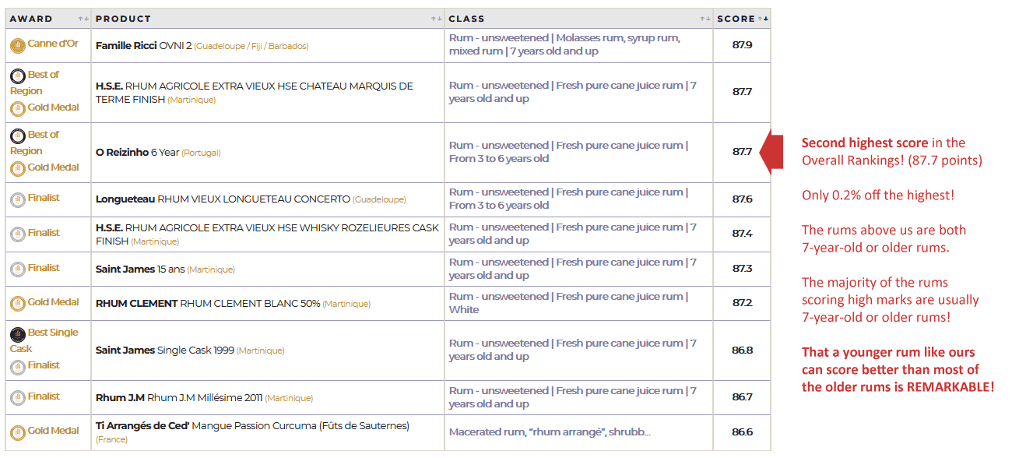Click the Molasses rum, syrup rum, mixed rum class
This screenshot has height=458, width=1012.
tap(564, 45)
